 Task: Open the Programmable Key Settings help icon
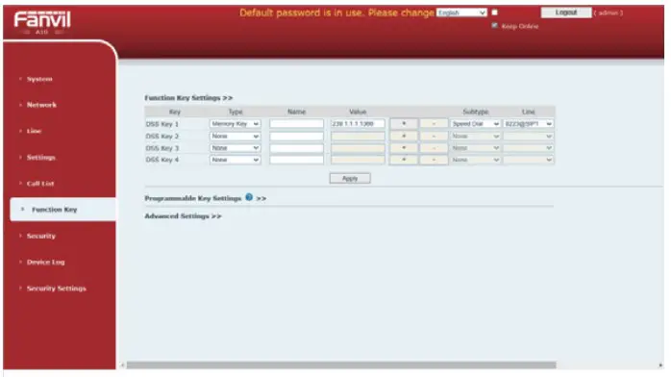click(249, 197)
